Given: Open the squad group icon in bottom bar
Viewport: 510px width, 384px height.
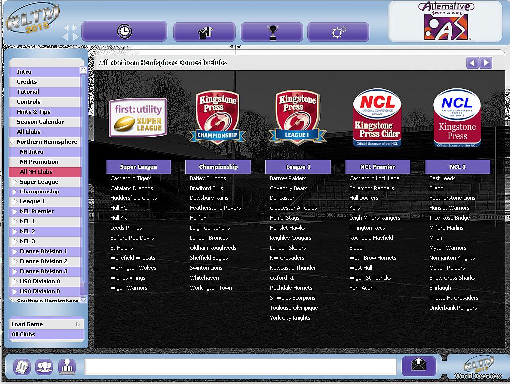Looking at the screenshot, I should (x=44, y=367).
